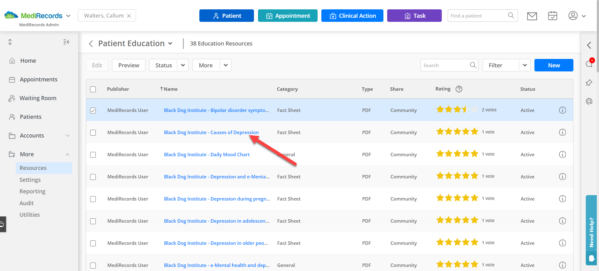Click the New resource button

(554, 65)
